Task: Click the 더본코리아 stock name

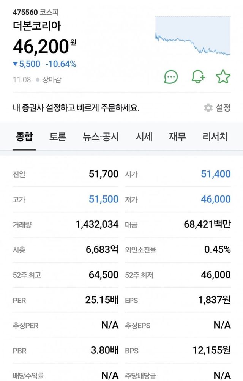Action: click(x=37, y=26)
